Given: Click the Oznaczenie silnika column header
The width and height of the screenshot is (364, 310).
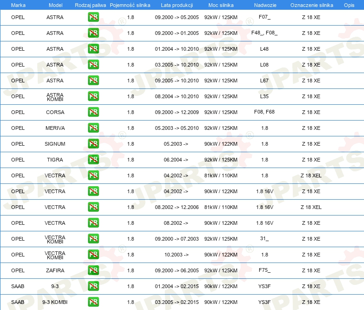Looking at the screenshot, I should 311,5.
